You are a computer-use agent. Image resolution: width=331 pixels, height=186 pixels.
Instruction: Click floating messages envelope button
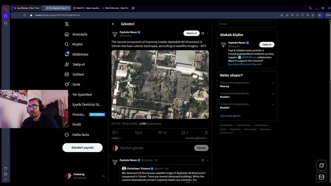(x=321, y=177)
